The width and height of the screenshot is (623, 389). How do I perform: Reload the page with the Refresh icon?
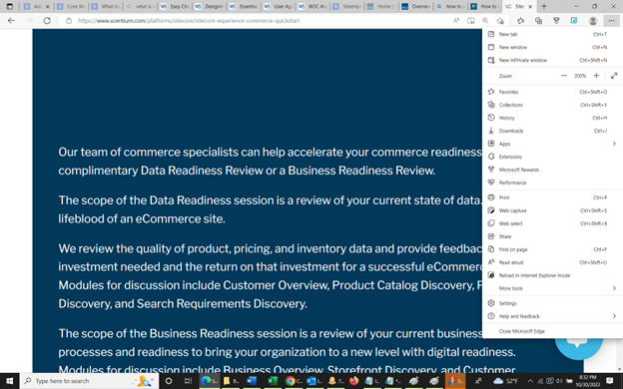[47, 21]
